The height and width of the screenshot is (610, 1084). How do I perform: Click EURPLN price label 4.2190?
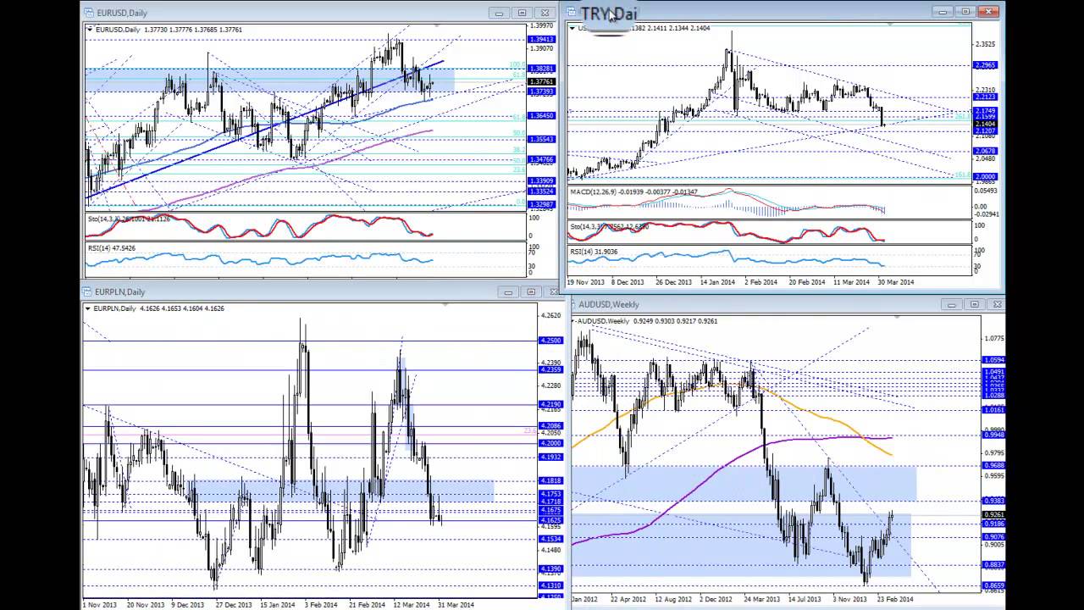pyautogui.click(x=550, y=404)
